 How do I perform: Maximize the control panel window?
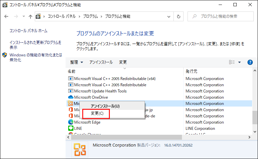click(235, 5)
